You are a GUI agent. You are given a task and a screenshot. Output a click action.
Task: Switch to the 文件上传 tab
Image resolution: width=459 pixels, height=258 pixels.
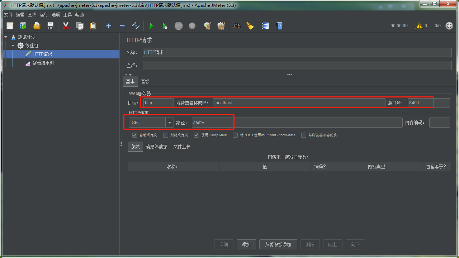[x=182, y=147]
